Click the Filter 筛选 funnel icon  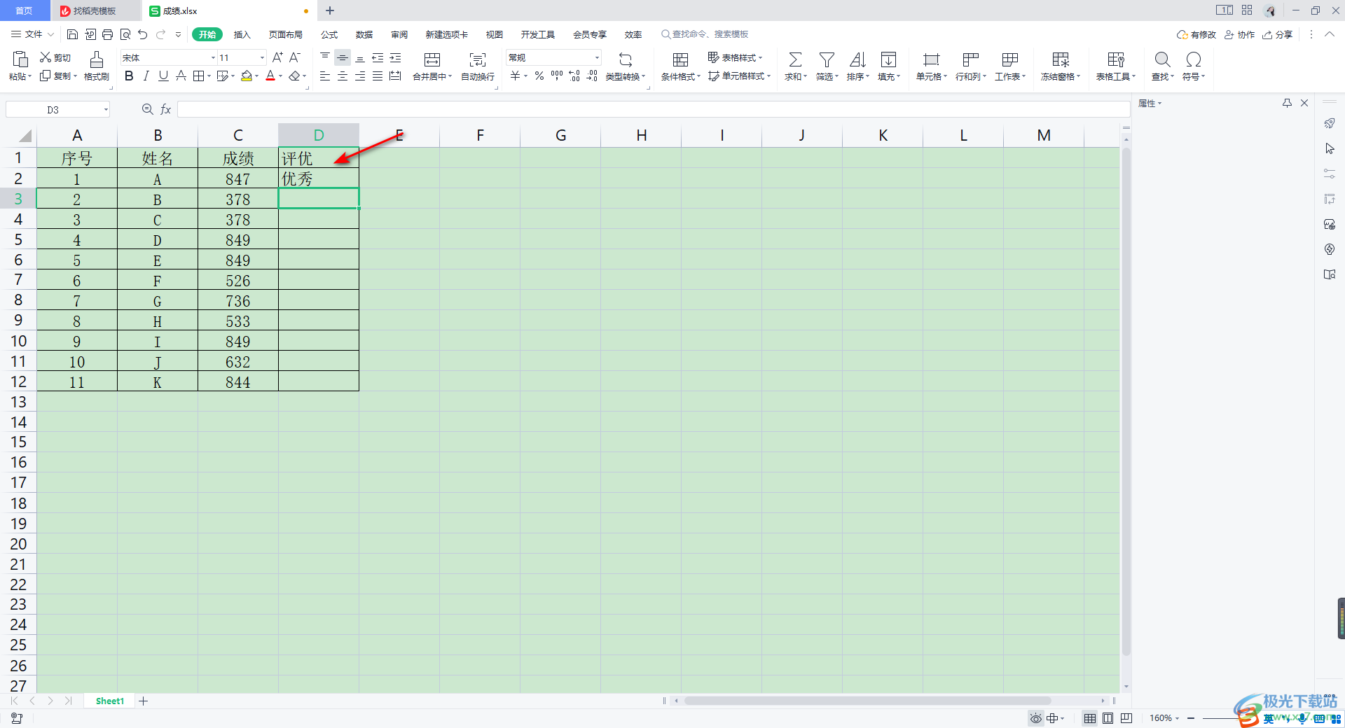(827, 59)
